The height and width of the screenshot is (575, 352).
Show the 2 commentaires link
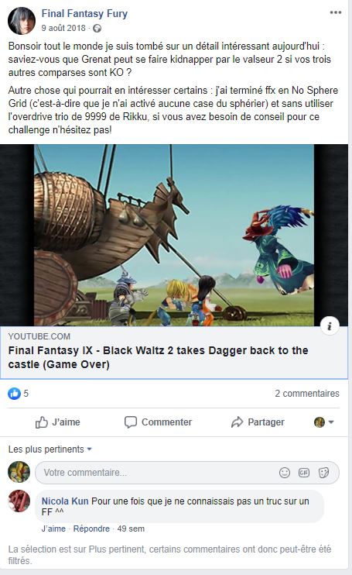coord(307,394)
